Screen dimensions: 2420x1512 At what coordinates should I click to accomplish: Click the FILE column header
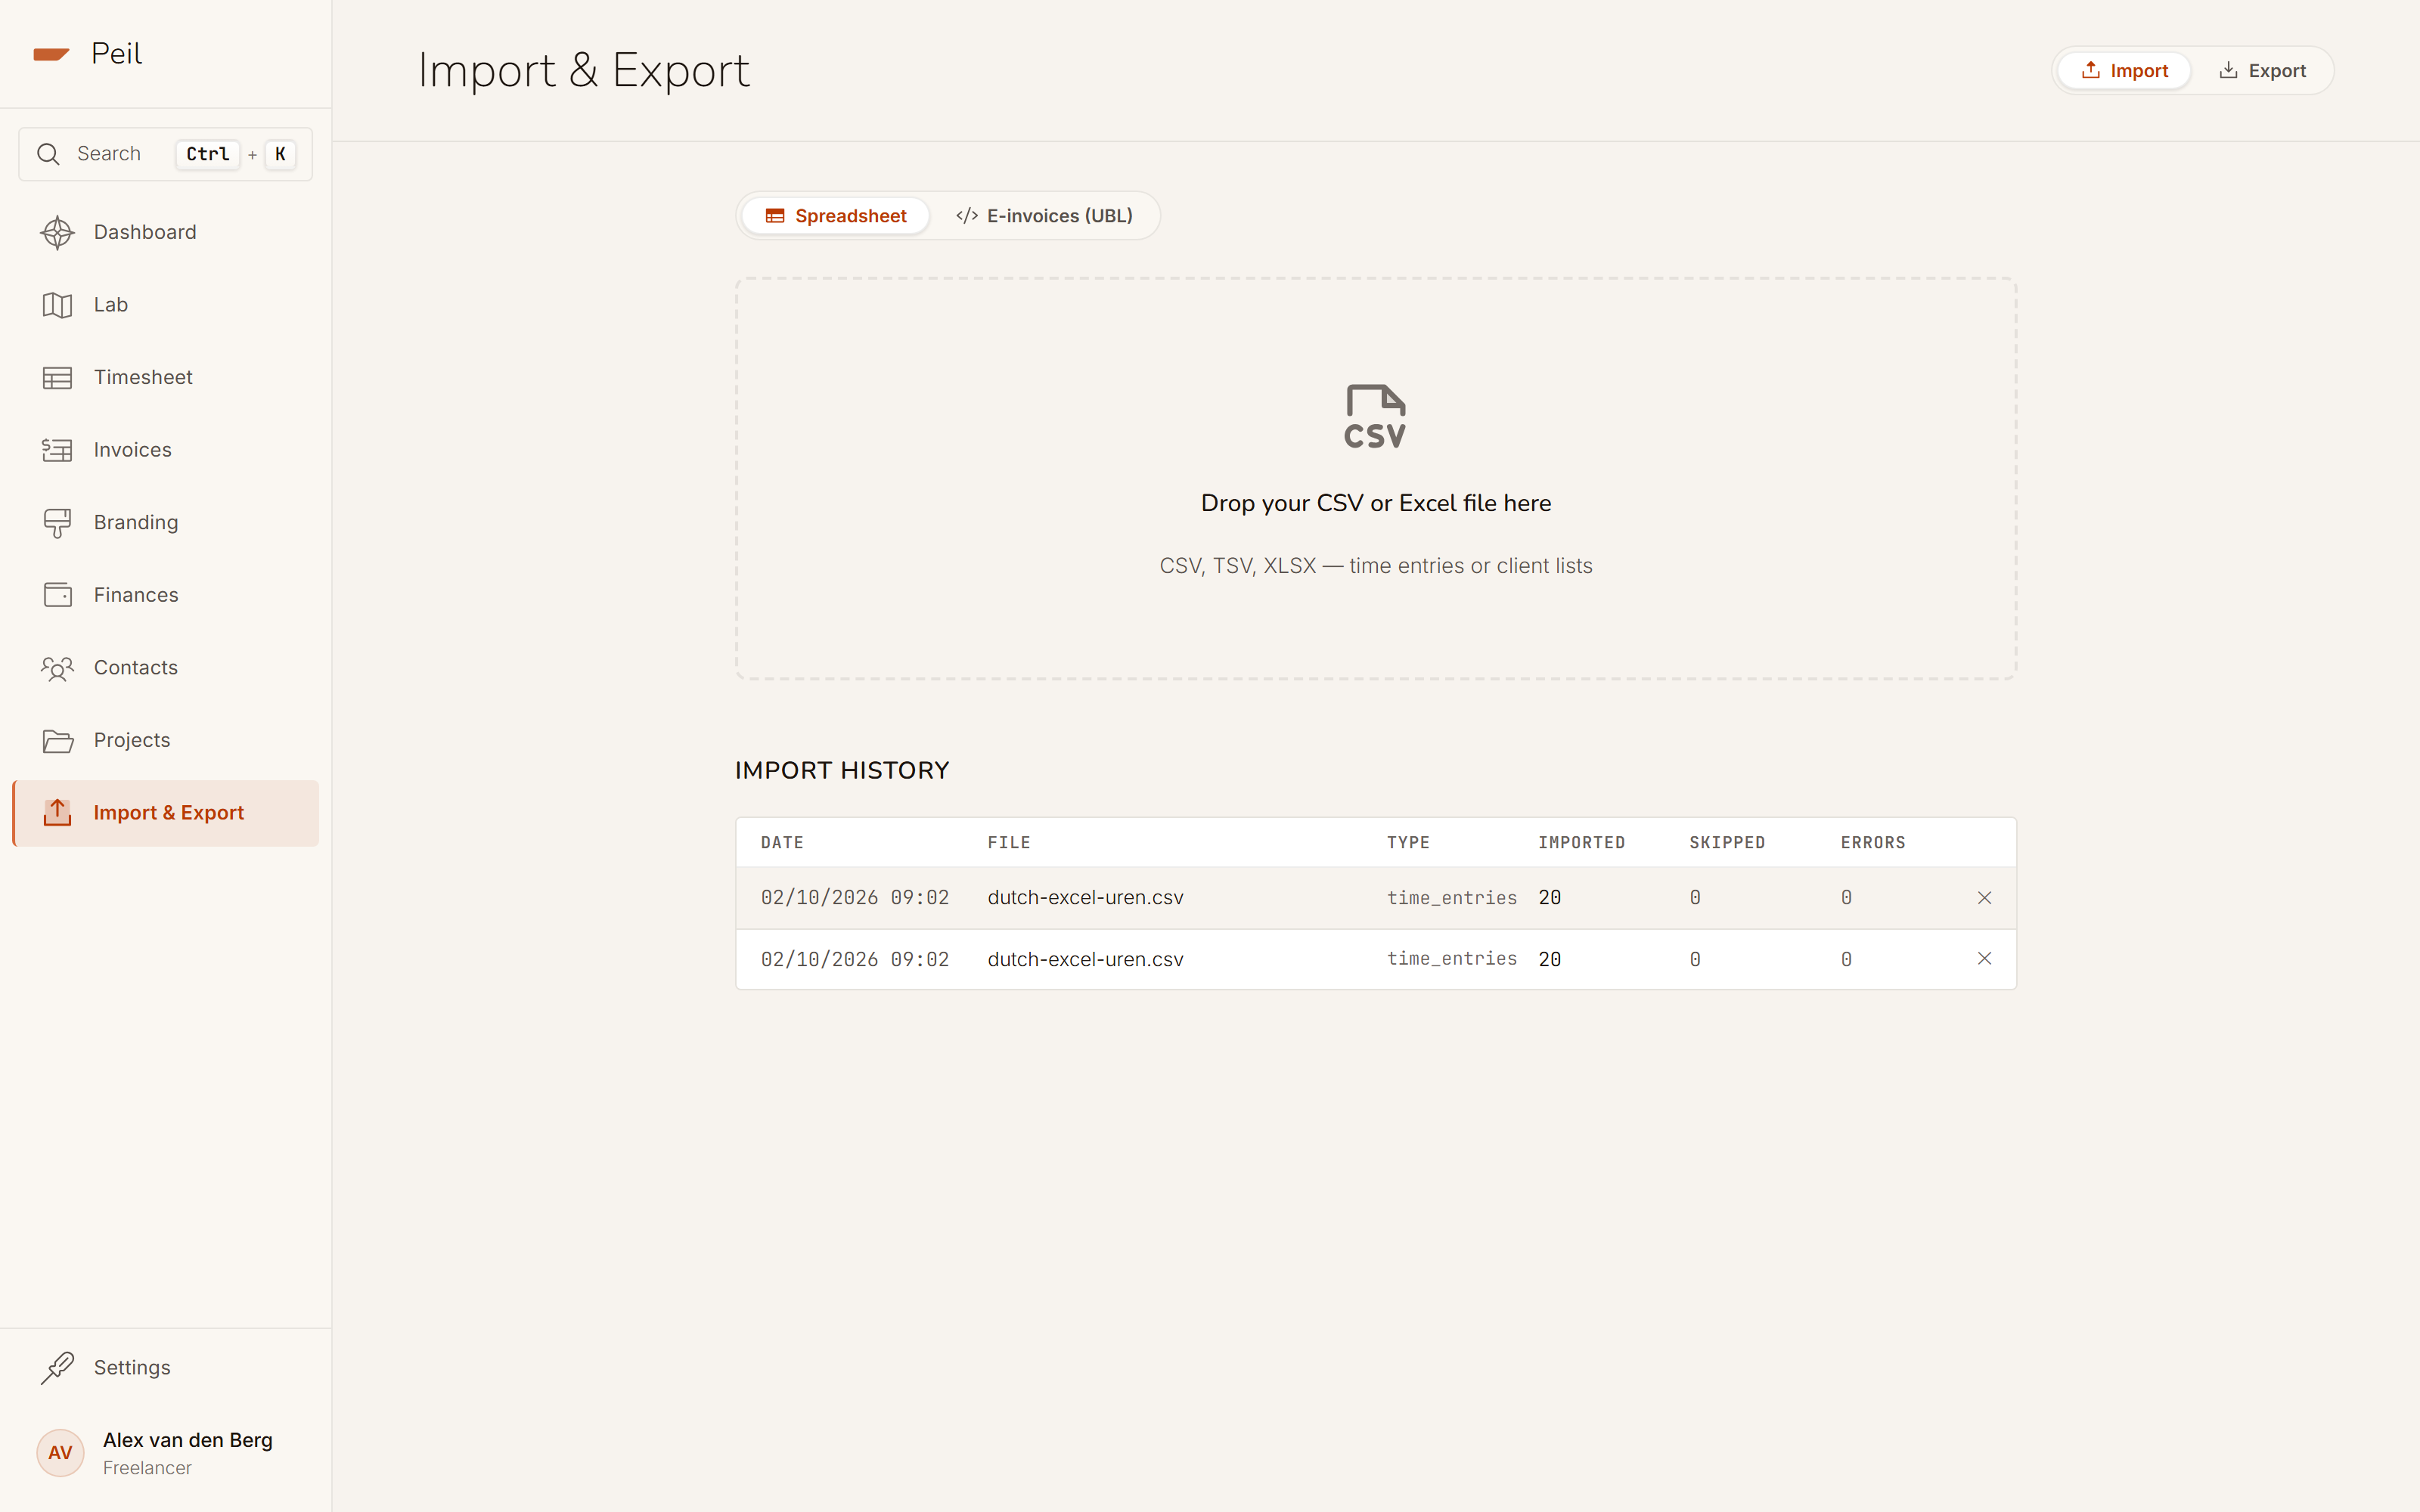pos(1009,843)
